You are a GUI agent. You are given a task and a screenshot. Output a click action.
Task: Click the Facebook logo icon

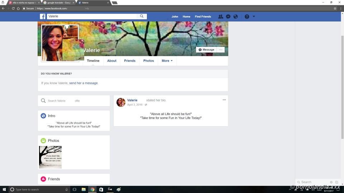(x=42, y=16)
